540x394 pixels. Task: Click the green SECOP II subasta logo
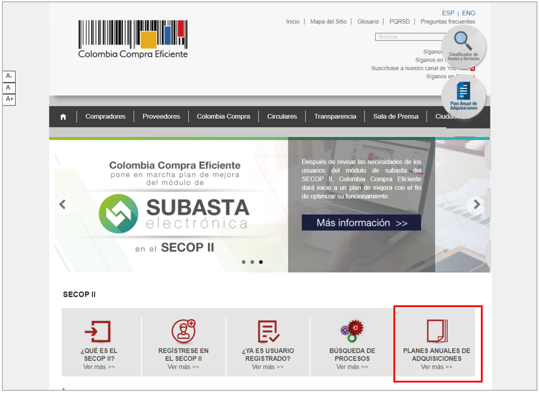tap(118, 214)
